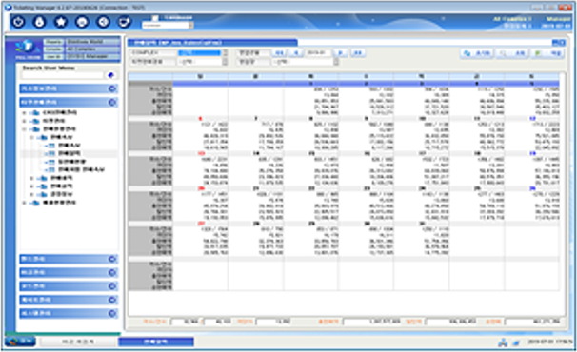The image size is (577, 352).
Task: Click the power icon in top toolbar
Action: coord(18,22)
